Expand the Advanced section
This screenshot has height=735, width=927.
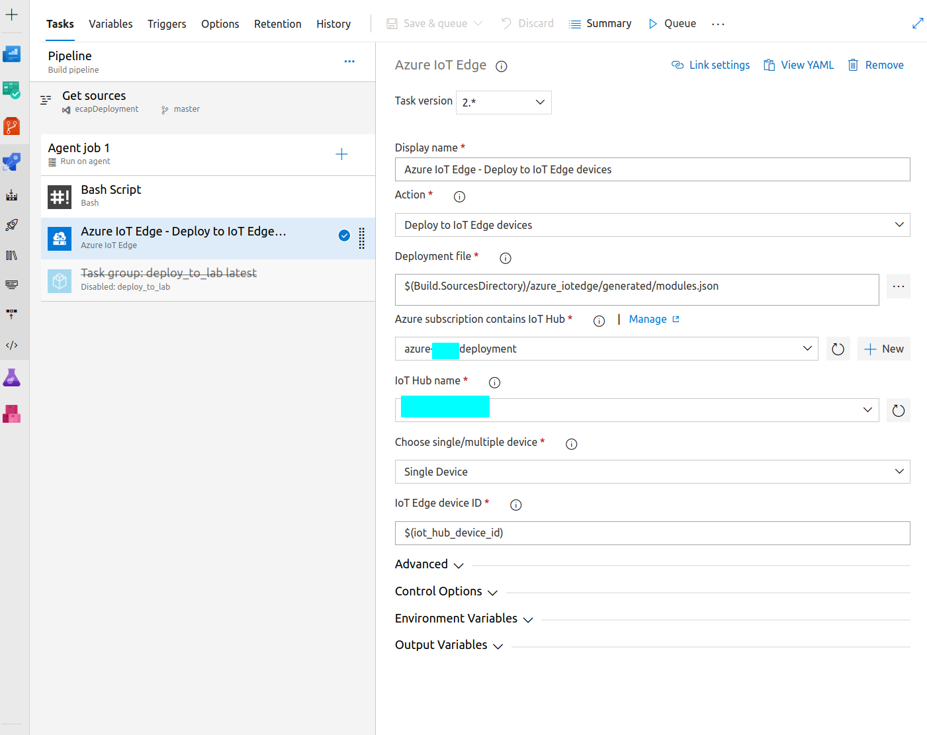[x=429, y=564]
